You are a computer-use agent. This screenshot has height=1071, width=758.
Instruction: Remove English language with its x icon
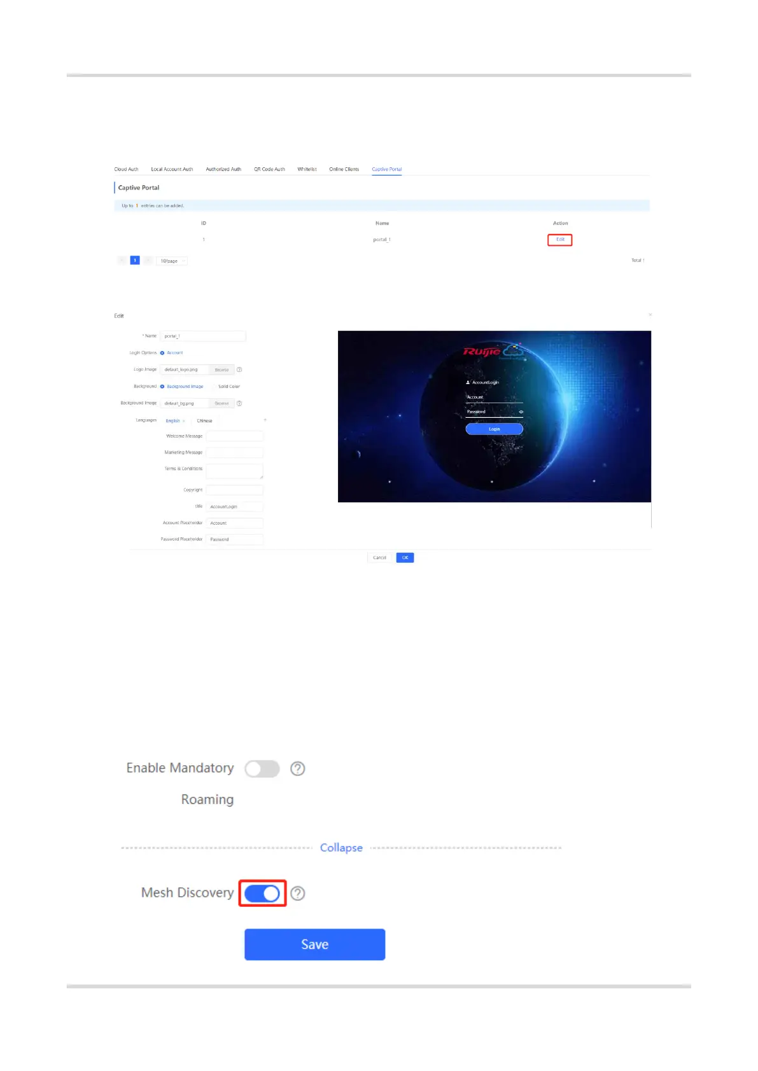point(184,421)
